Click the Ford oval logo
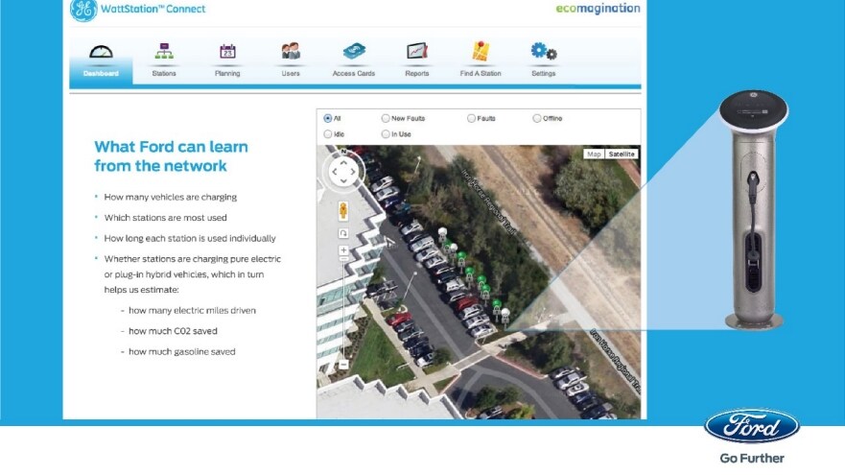 coord(752,426)
